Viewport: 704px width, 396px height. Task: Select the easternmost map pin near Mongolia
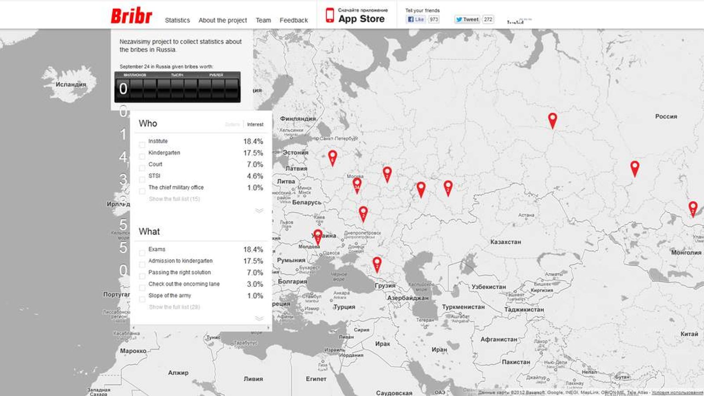click(693, 207)
